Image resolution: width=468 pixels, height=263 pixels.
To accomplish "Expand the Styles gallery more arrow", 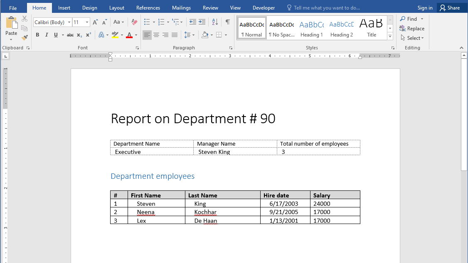I will (390, 37).
